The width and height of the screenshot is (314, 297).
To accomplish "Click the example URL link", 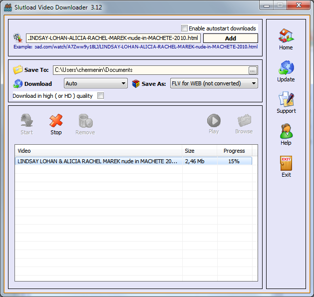I will [146, 47].
